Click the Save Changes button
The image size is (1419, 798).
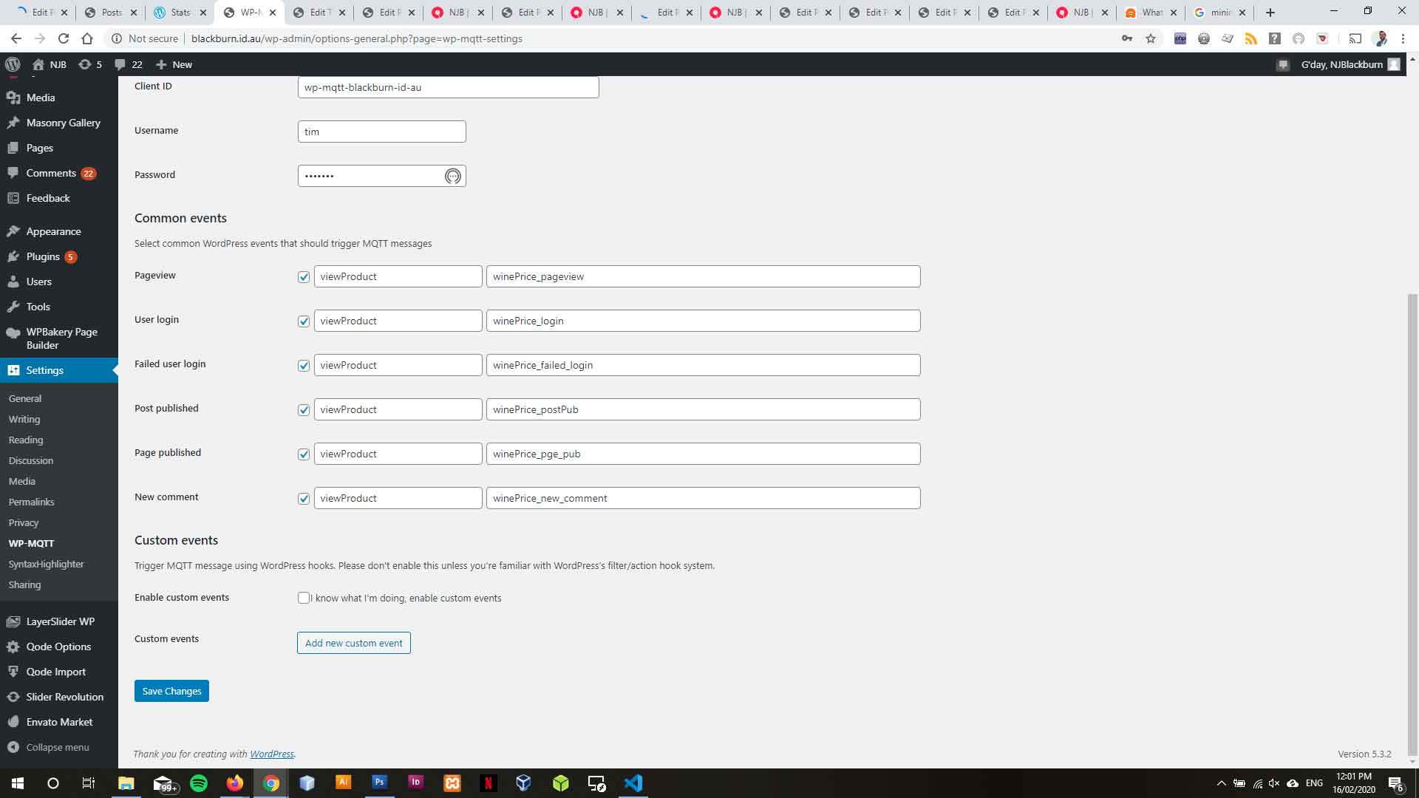171,691
